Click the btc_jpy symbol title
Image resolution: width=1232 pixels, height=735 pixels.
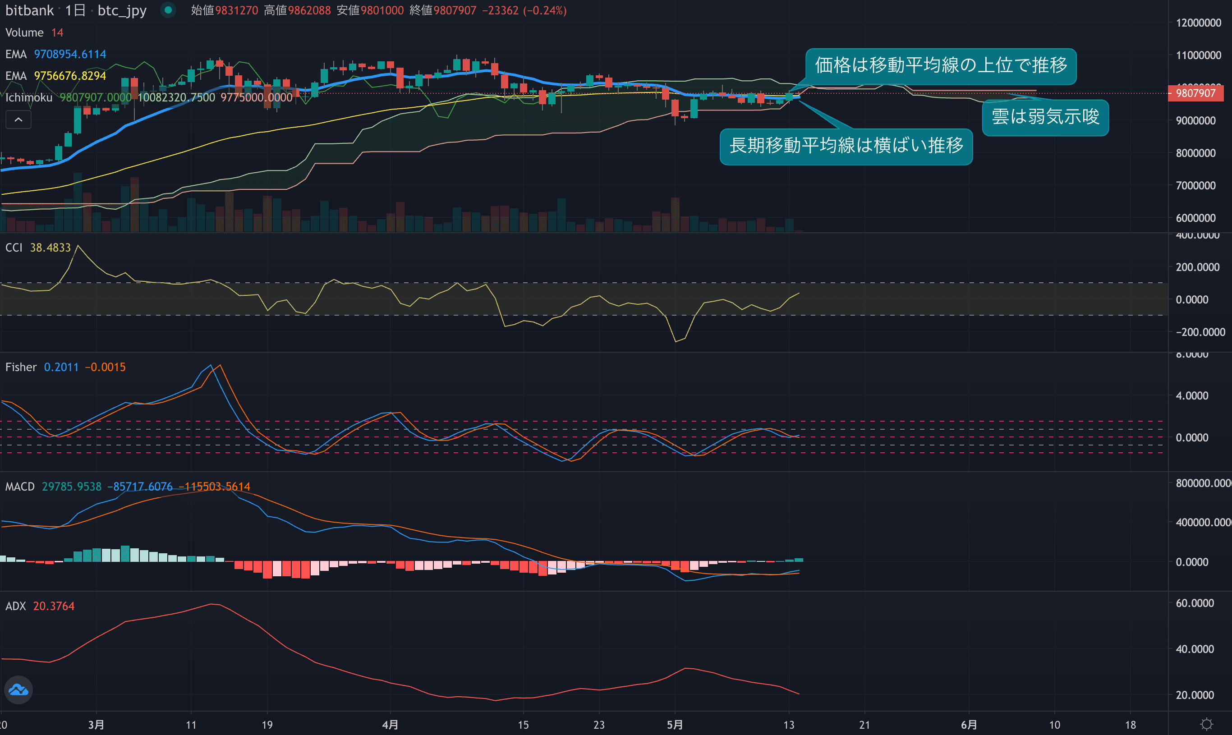tap(122, 10)
